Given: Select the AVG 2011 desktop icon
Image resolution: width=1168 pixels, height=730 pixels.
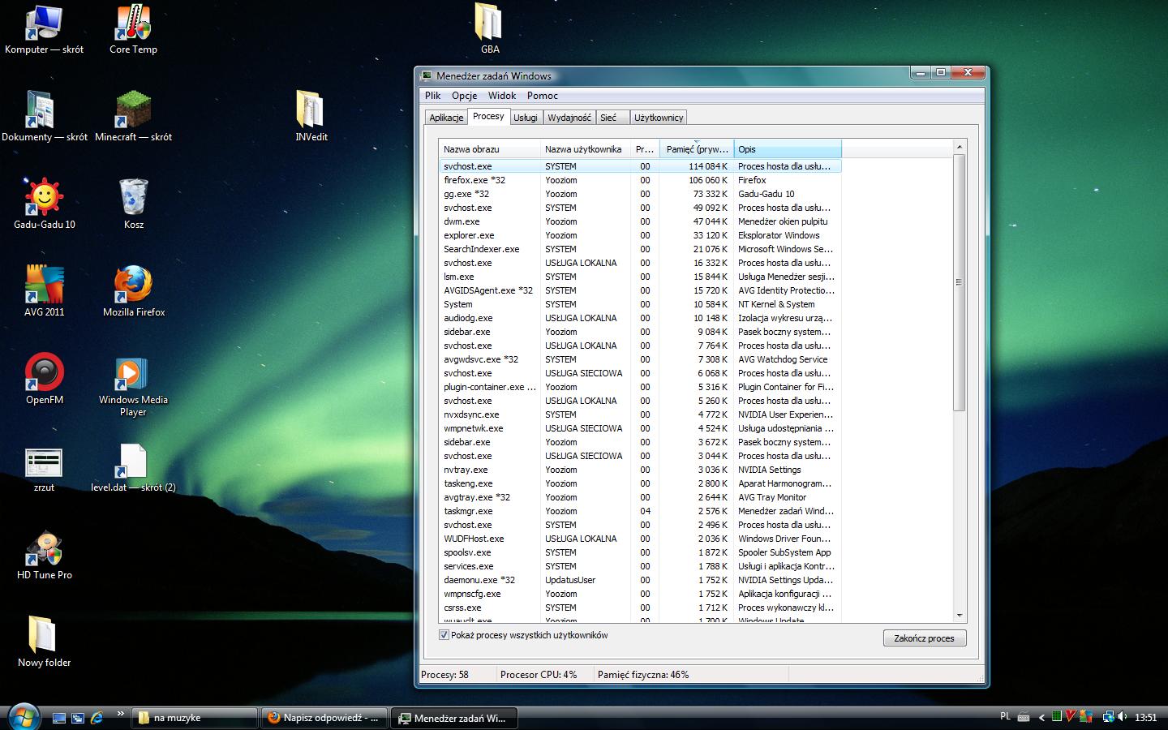Looking at the screenshot, I should (45, 292).
